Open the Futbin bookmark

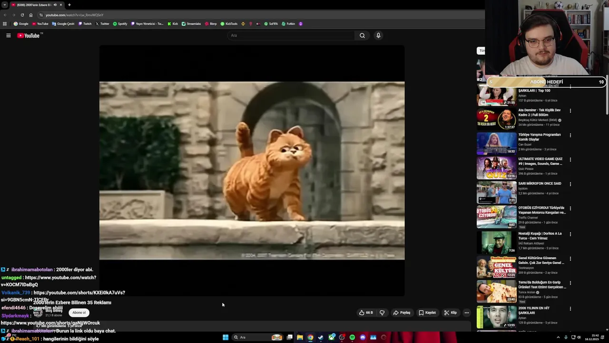click(x=288, y=24)
